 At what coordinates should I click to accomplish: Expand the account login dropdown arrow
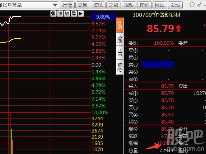tap(55, 5)
